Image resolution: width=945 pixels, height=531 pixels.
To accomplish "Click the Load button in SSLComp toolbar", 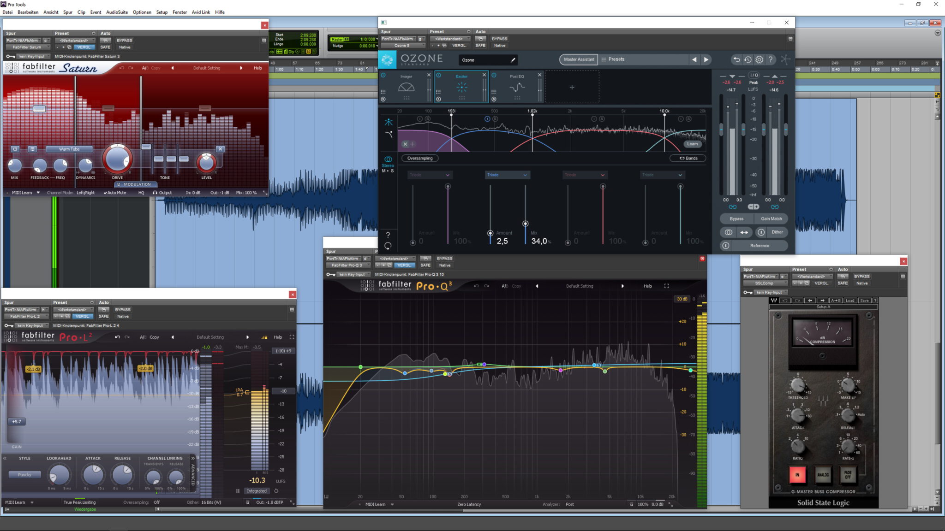I will (x=849, y=301).
